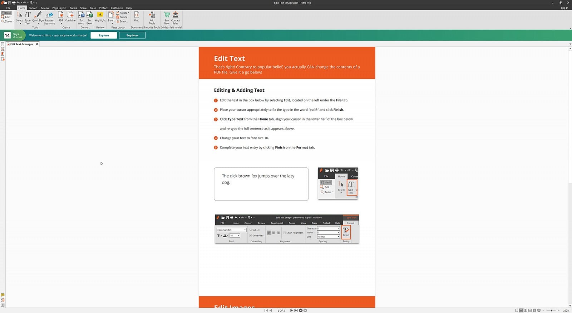Open the Security panel in left sidebar
The height and width of the screenshot is (313, 572).
point(3,59)
